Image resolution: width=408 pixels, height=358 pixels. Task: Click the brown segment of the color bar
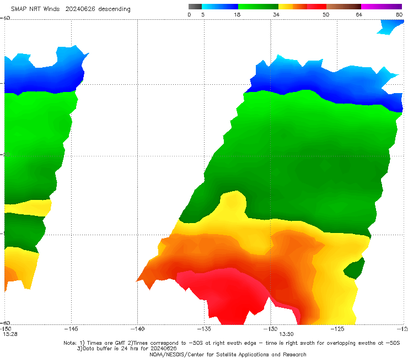point(343,7)
